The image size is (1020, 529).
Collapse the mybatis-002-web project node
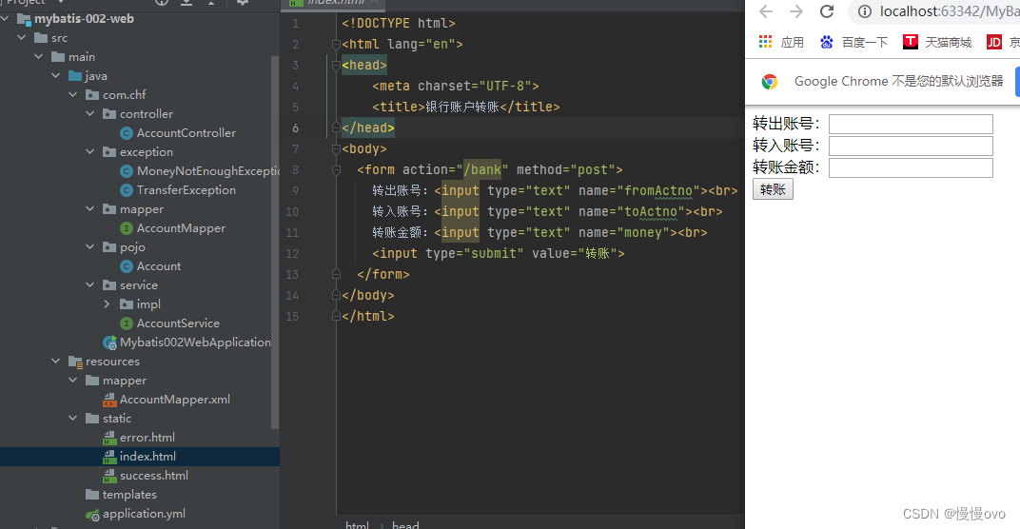5,19
